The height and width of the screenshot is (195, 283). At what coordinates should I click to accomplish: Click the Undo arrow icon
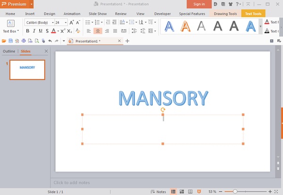coord(50,41)
